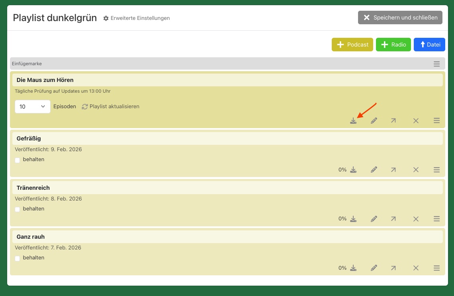Click the blue Datei upload button
This screenshot has height=296, width=454.
coord(429,45)
